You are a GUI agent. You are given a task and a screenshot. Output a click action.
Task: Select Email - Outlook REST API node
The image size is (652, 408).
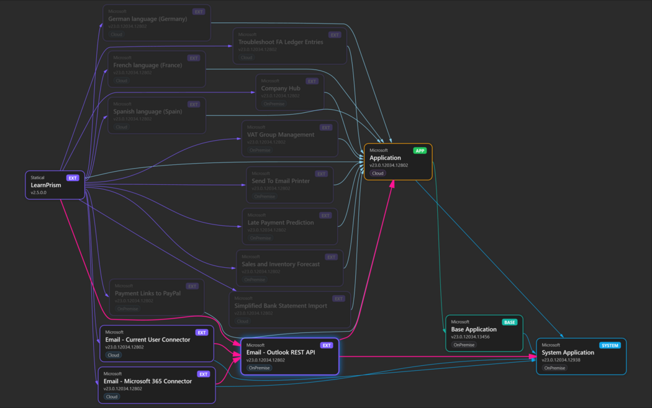point(290,357)
